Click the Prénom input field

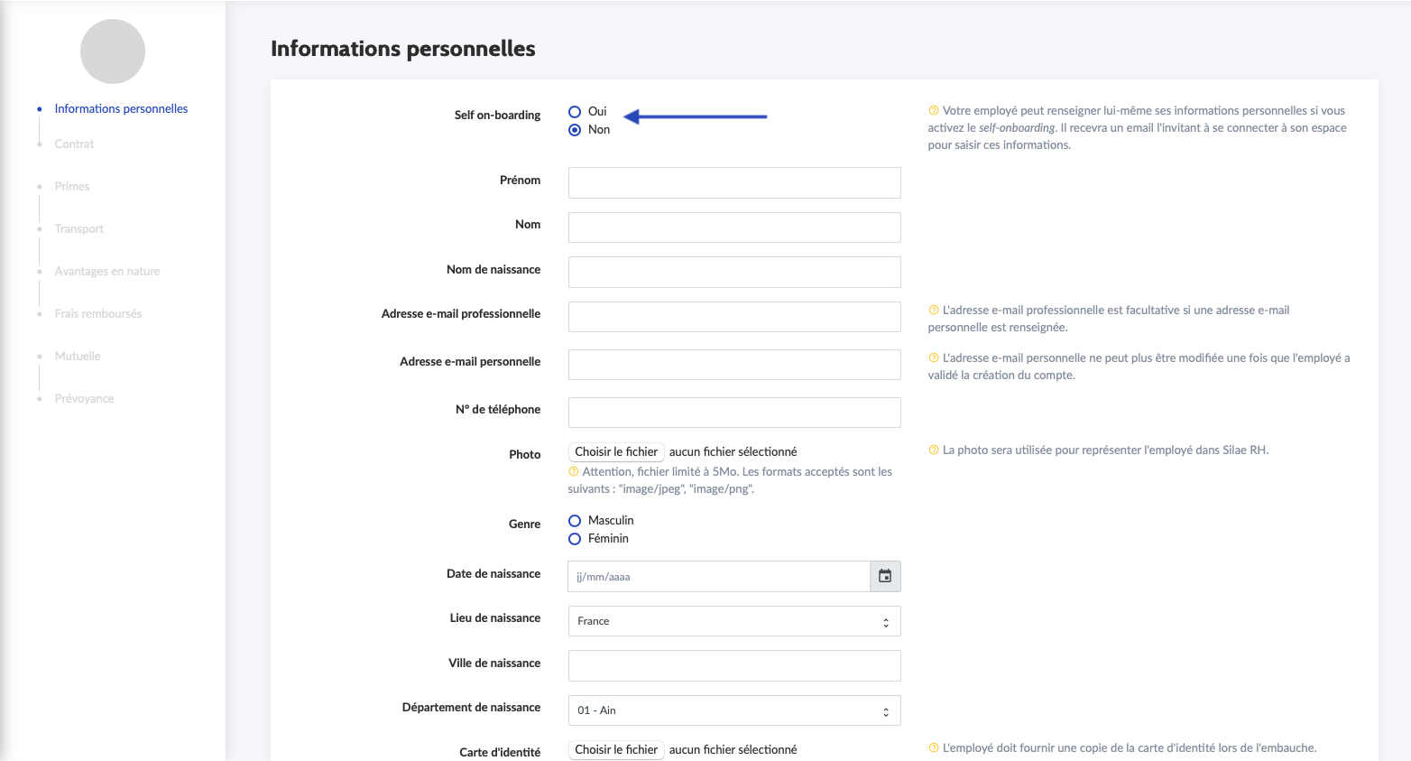[734, 182]
